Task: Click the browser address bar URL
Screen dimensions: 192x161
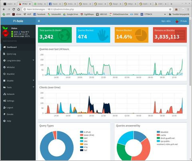Action: click(x=61, y=9)
